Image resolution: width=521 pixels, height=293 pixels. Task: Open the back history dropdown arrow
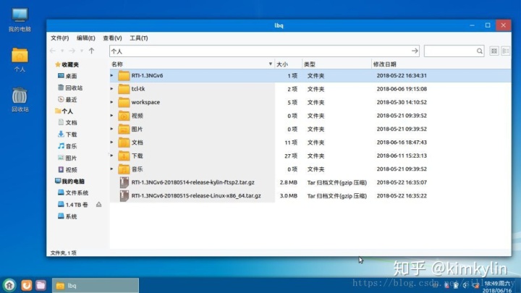(x=62, y=51)
